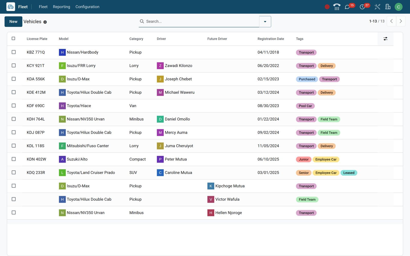Check the Hellen Njoroge row checkbox
Image resolution: width=410 pixels, height=256 pixels.
[14, 212]
